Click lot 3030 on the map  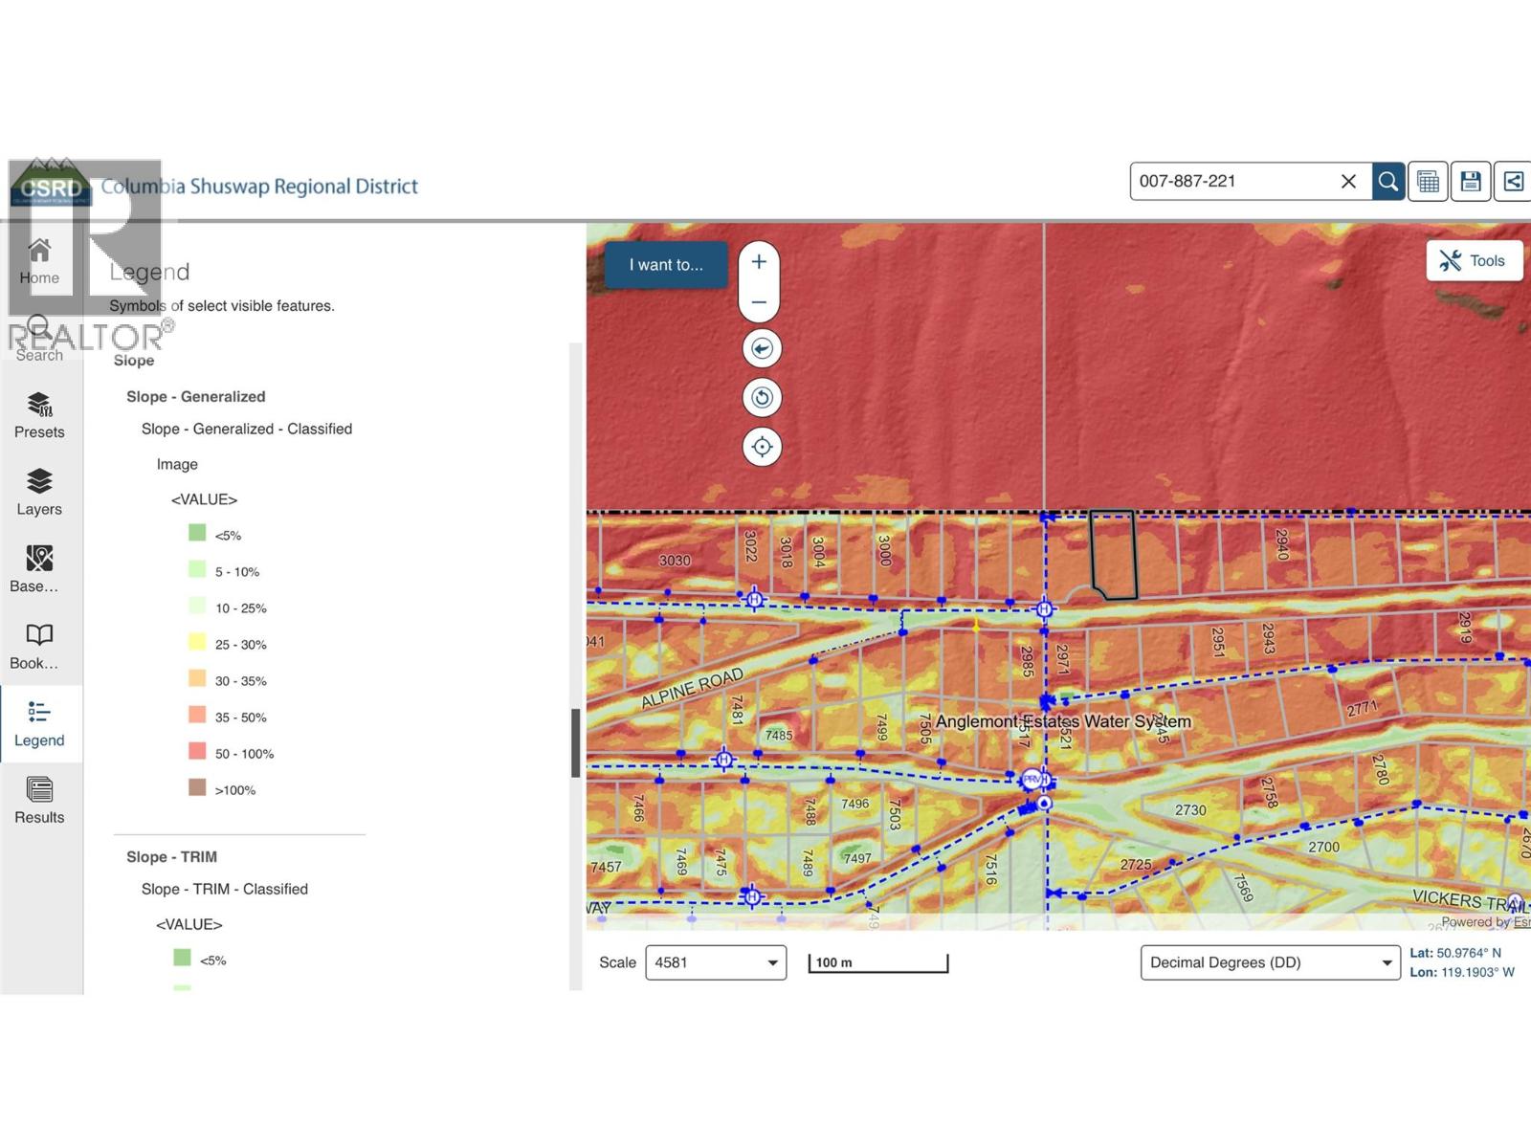tap(675, 560)
